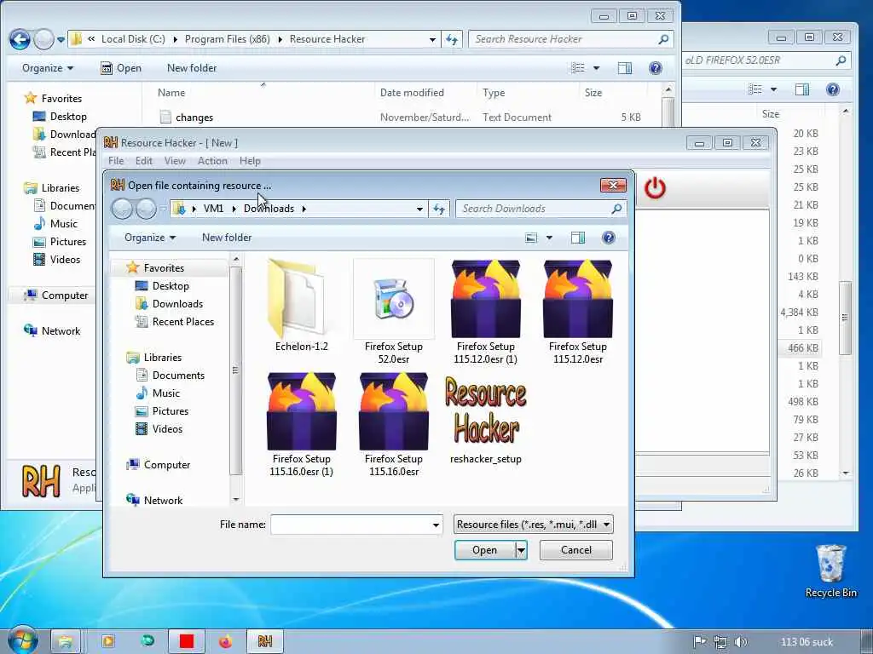Toggle the preview pane icon in Explorer window
The image size is (873, 654).
(625, 68)
